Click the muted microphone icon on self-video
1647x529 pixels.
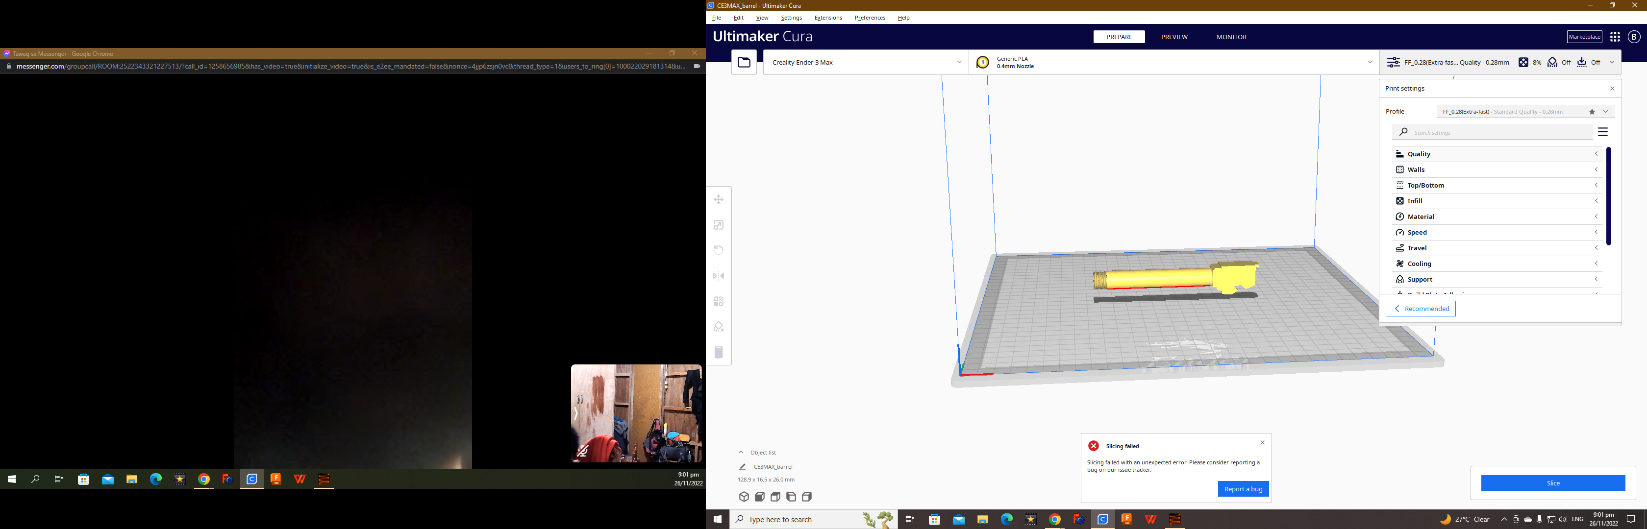click(x=582, y=451)
